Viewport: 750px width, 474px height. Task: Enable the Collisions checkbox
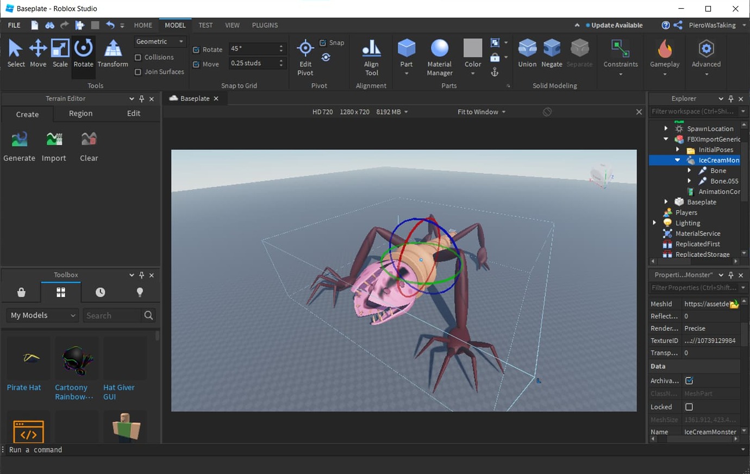(x=138, y=58)
